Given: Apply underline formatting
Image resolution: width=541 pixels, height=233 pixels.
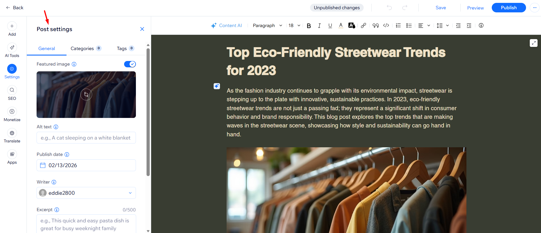Looking at the screenshot, I should click(330, 26).
